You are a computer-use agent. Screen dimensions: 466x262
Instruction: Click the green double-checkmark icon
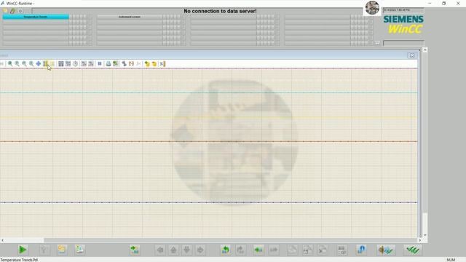(413, 250)
